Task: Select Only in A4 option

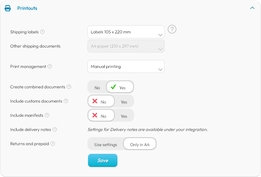Action: point(140,145)
